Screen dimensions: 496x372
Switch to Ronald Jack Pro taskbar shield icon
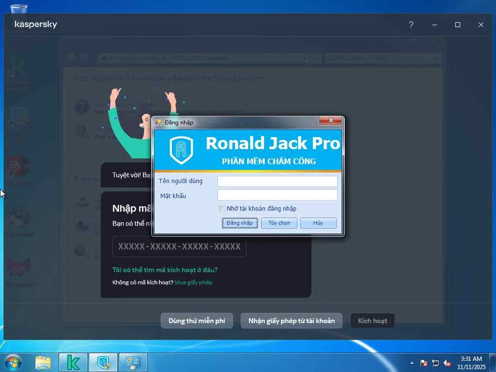[103, 362]
